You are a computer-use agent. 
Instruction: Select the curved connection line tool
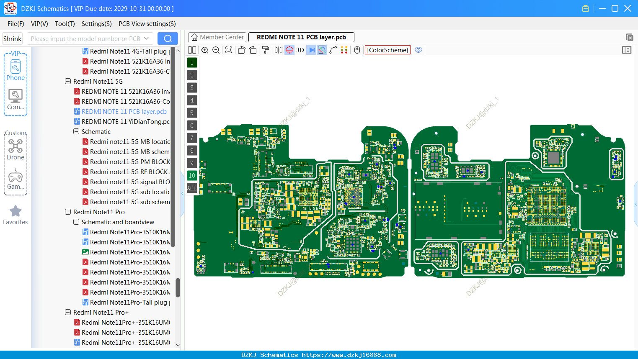pos(333,50)
